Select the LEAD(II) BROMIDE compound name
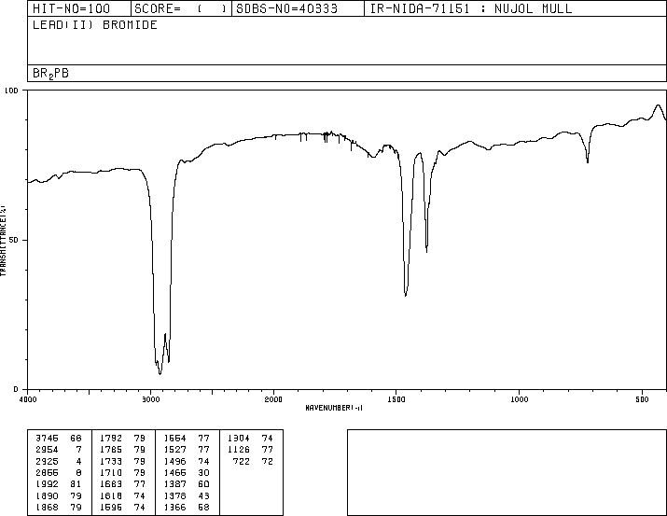 (95, 24)
